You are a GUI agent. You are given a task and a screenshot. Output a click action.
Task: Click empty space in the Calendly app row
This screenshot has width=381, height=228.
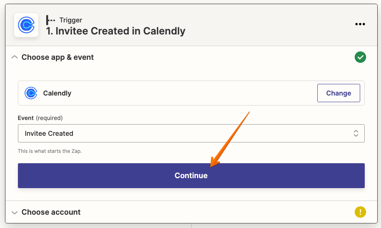[x=194, y=93]
